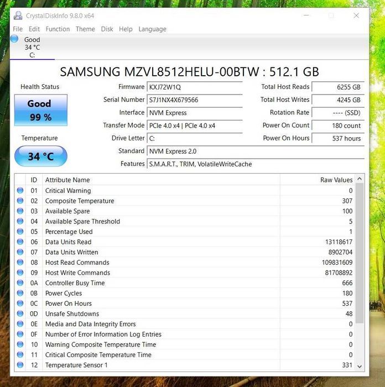Viewport: 385px width, 387px height.
Task: Click the status orb for Critical Warning
Action: pyautogui.click(x=20, y=190)
